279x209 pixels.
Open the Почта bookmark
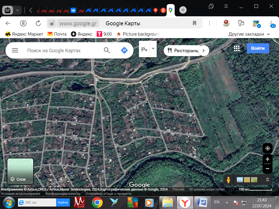coord(57,34)
